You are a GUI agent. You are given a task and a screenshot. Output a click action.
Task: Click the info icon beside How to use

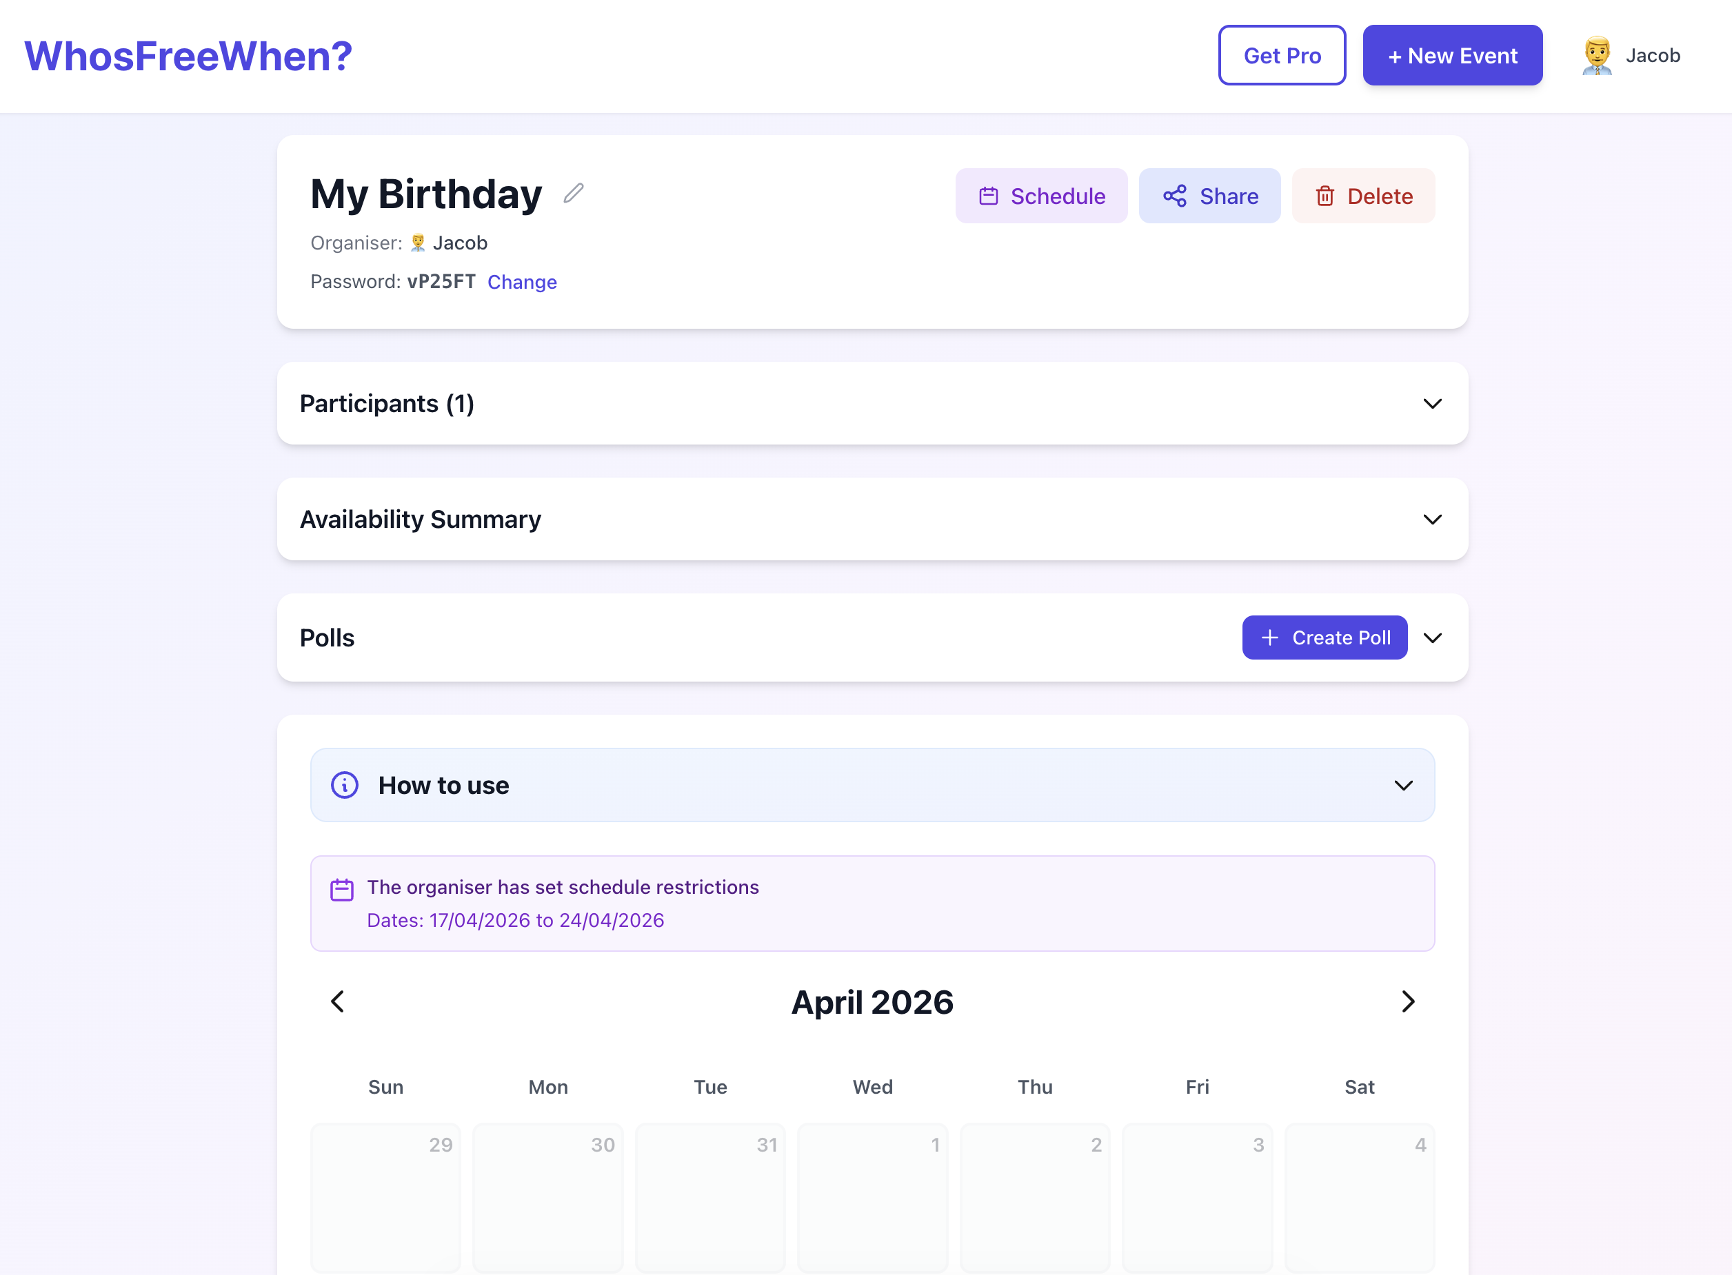[344, 785]
